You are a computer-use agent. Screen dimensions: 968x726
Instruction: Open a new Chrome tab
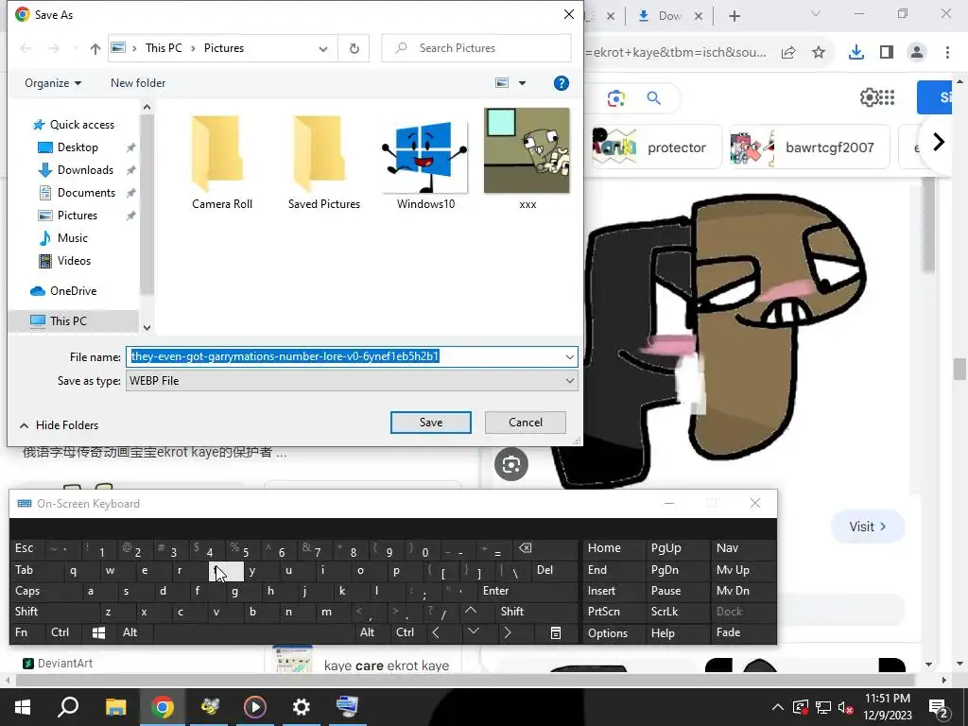pos(734,16)
